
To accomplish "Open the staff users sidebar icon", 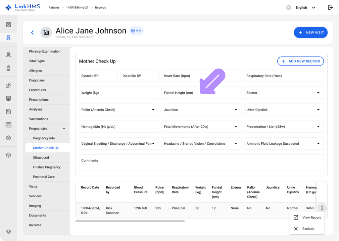I will 8,85.
